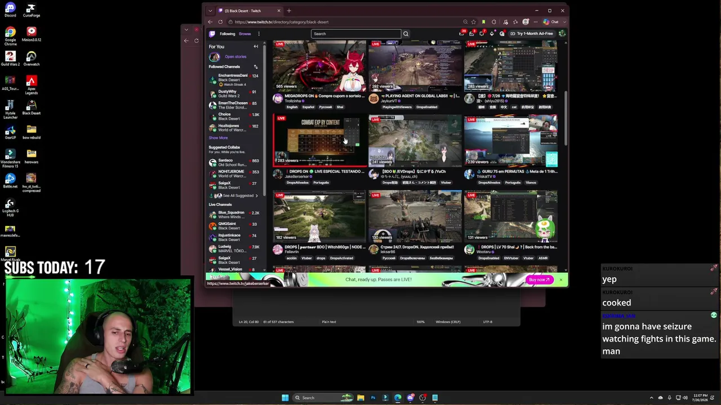721x405 pixels.
Task: Open the 565 viewers MEGADROPS stream thumbnail
Action: coord(319,65)
